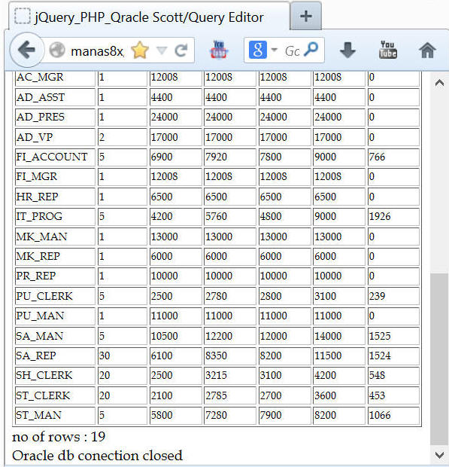This screenshot has width=449, height=467.
Task: Open search engine selector dropdown arrow
Action: click(275, 50)
